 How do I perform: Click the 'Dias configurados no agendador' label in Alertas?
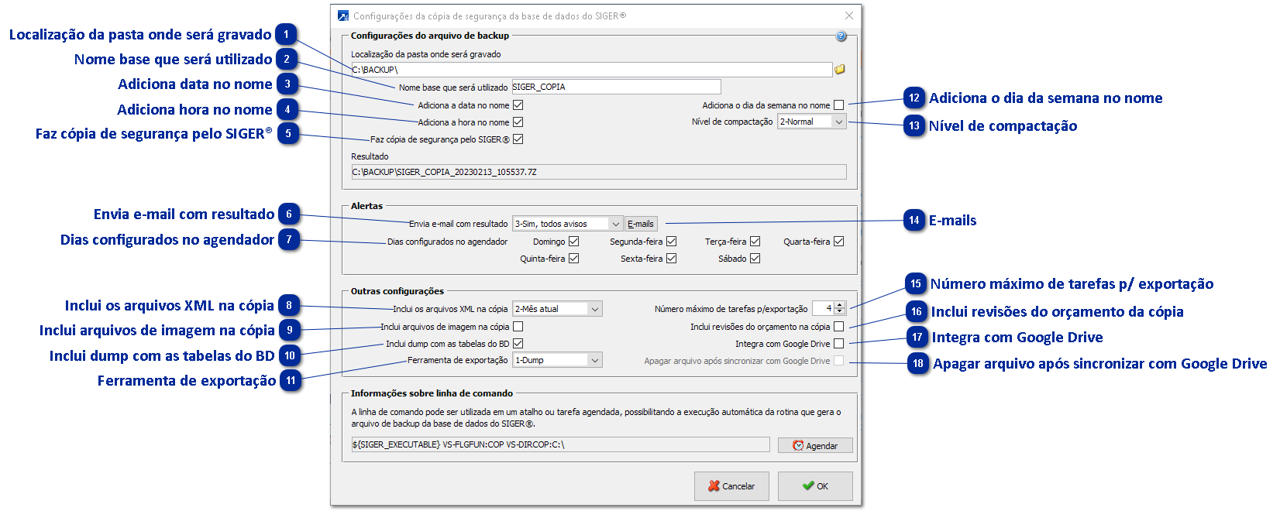[x=447, y=242]
